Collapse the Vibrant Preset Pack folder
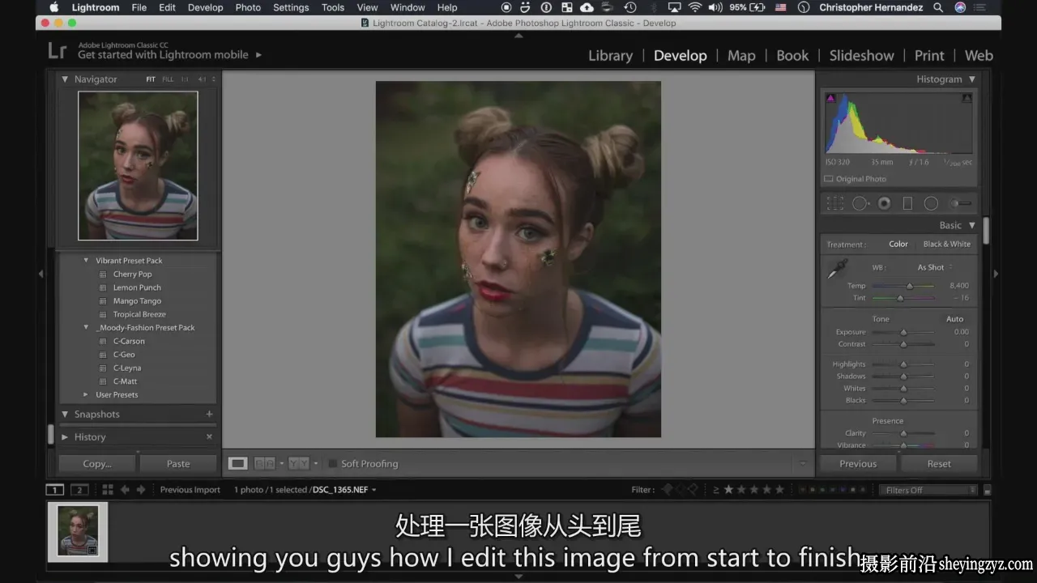The width and height of the screenshot is (1037, 583). pyautogui.click(x=86, y=261)
